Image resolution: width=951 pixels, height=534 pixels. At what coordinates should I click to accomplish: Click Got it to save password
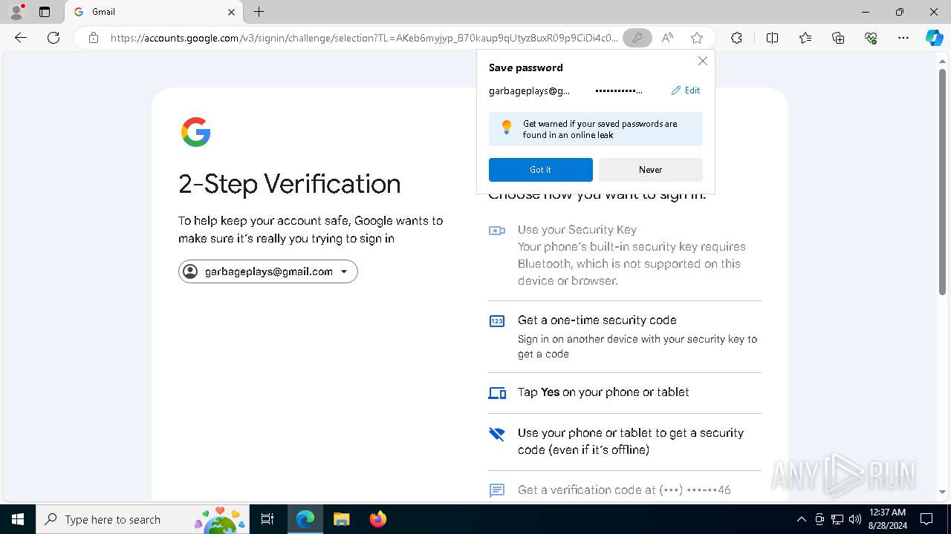click(540, 170)
